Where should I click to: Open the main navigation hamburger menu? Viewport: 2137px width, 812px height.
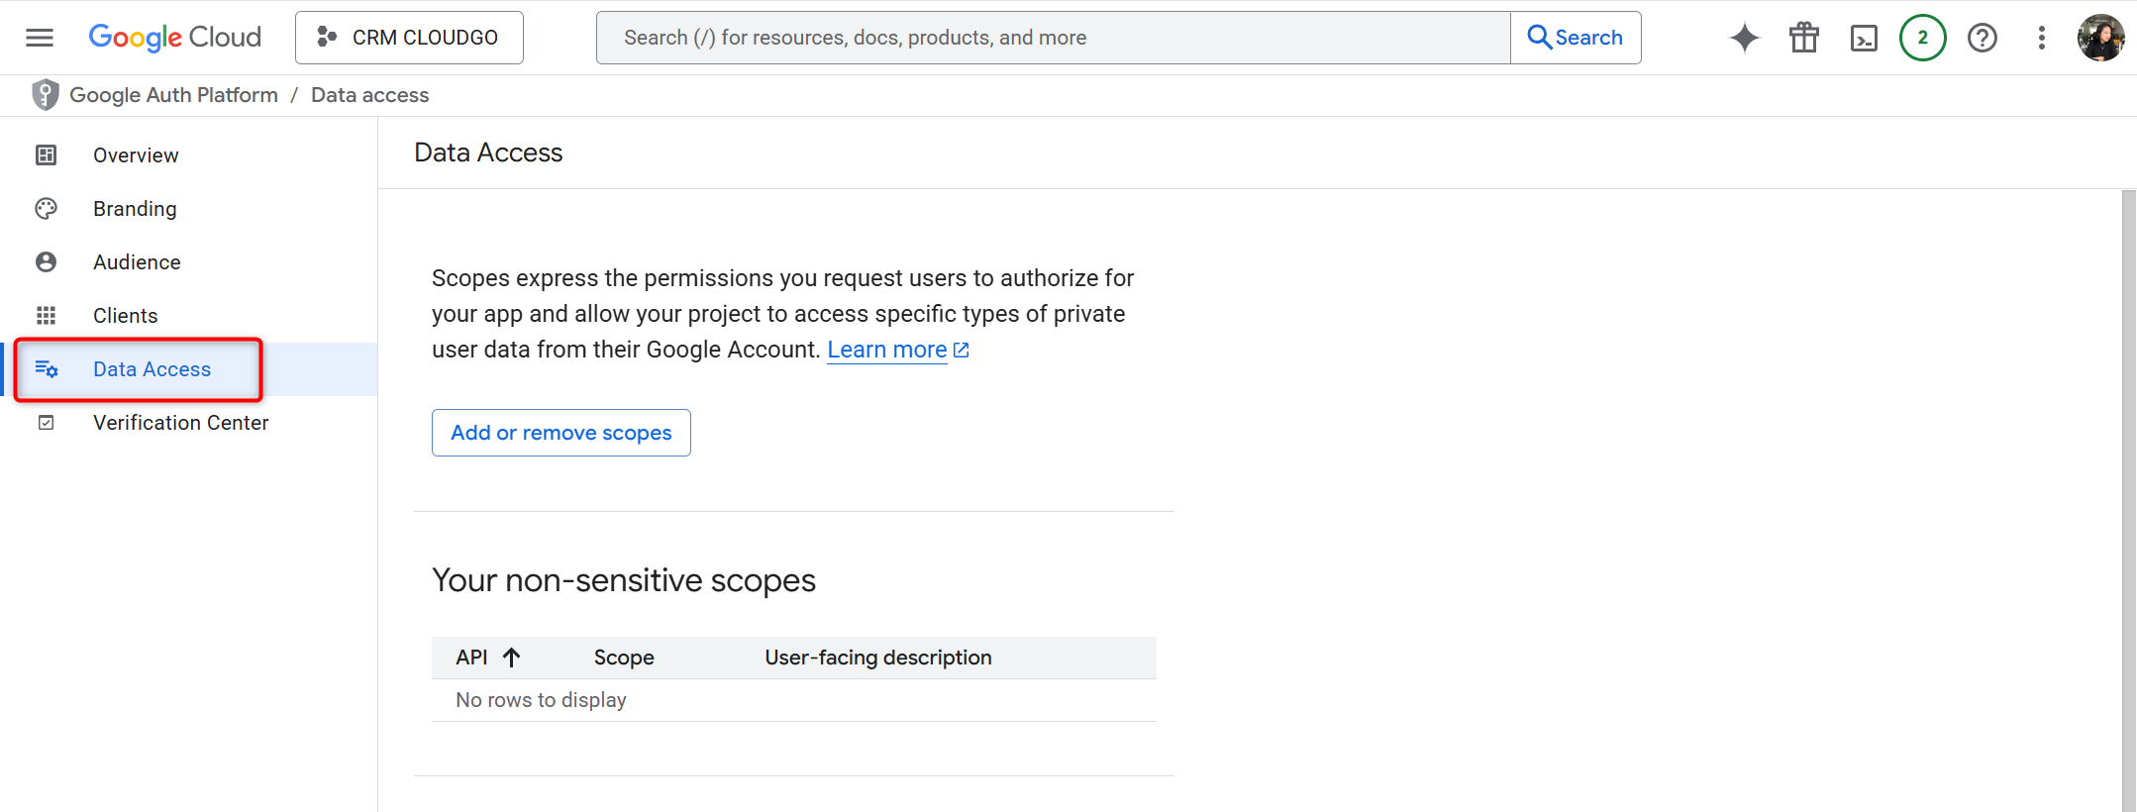click(x=40, y=38)
